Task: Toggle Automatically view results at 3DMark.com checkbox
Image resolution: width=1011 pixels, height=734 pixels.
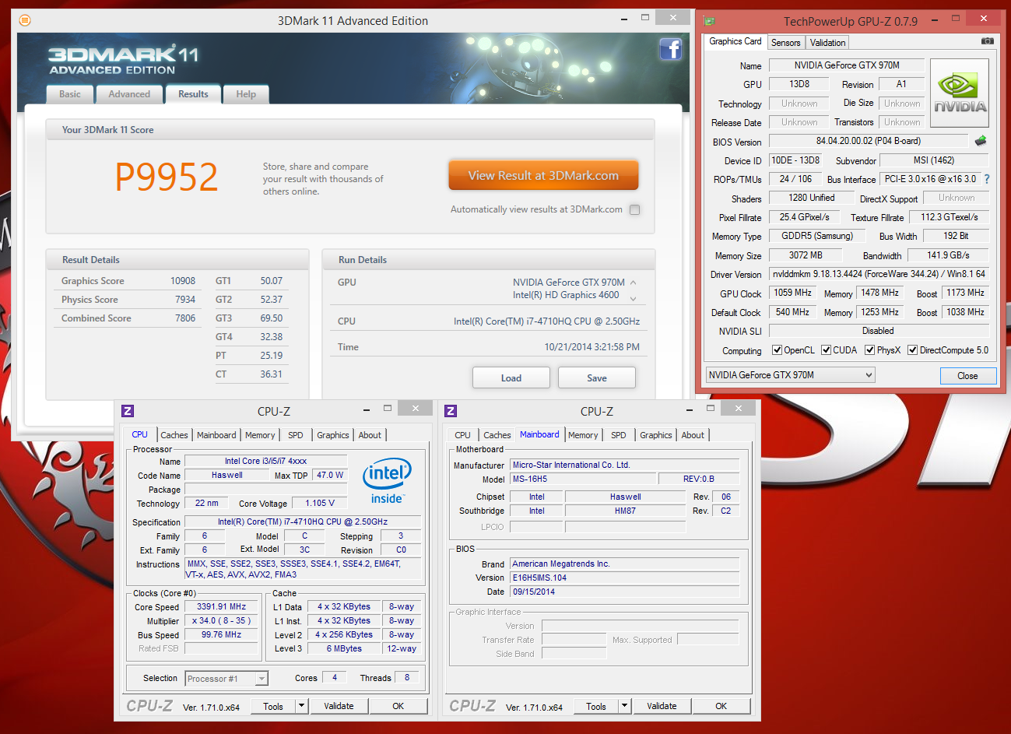Action: (635, 209)
